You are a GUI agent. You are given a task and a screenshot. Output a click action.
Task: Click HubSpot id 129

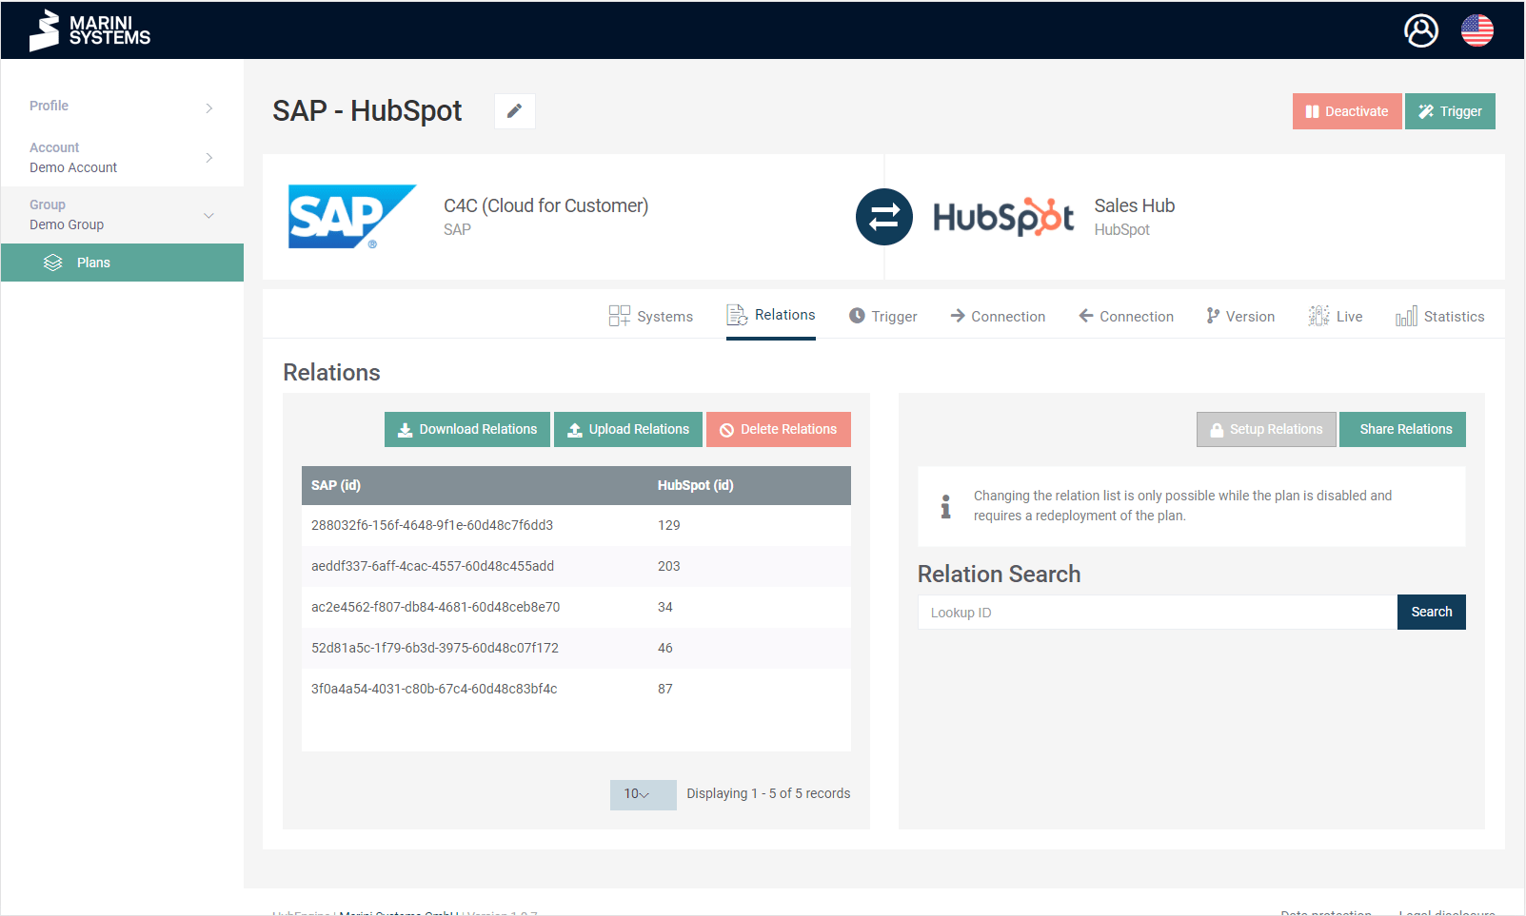click(669, 525)
